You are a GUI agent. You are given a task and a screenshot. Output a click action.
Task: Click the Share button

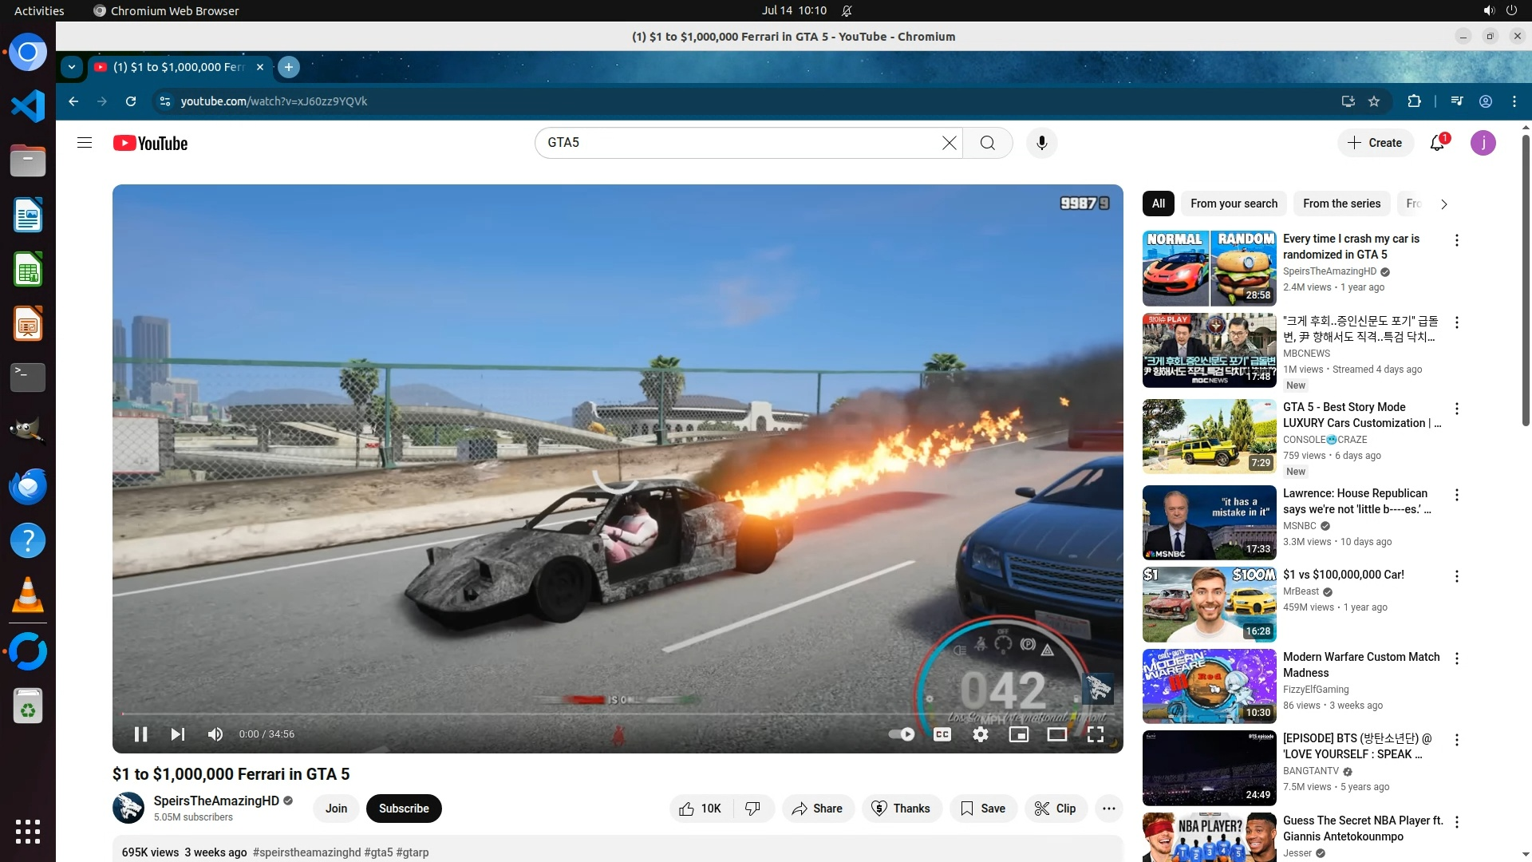[x=817, y=809]
